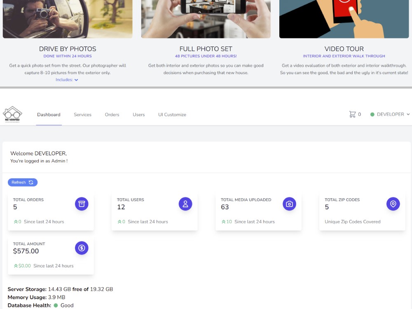
Task: Click the REI Verified logo
Action: click(12, 114)
